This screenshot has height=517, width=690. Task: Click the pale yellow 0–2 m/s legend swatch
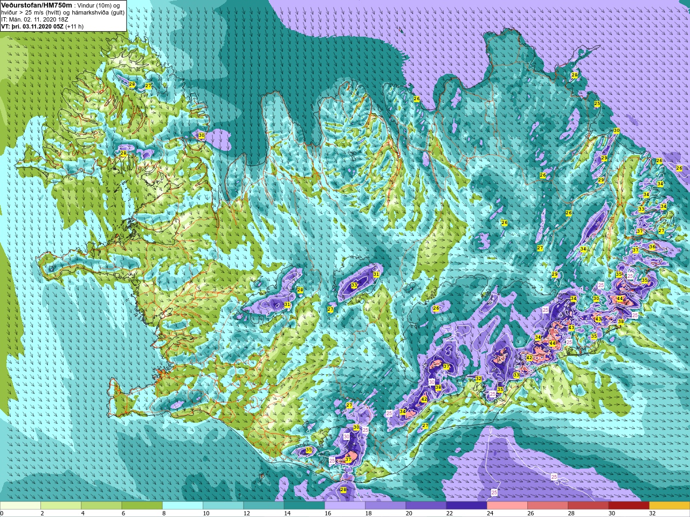[20, 506]
